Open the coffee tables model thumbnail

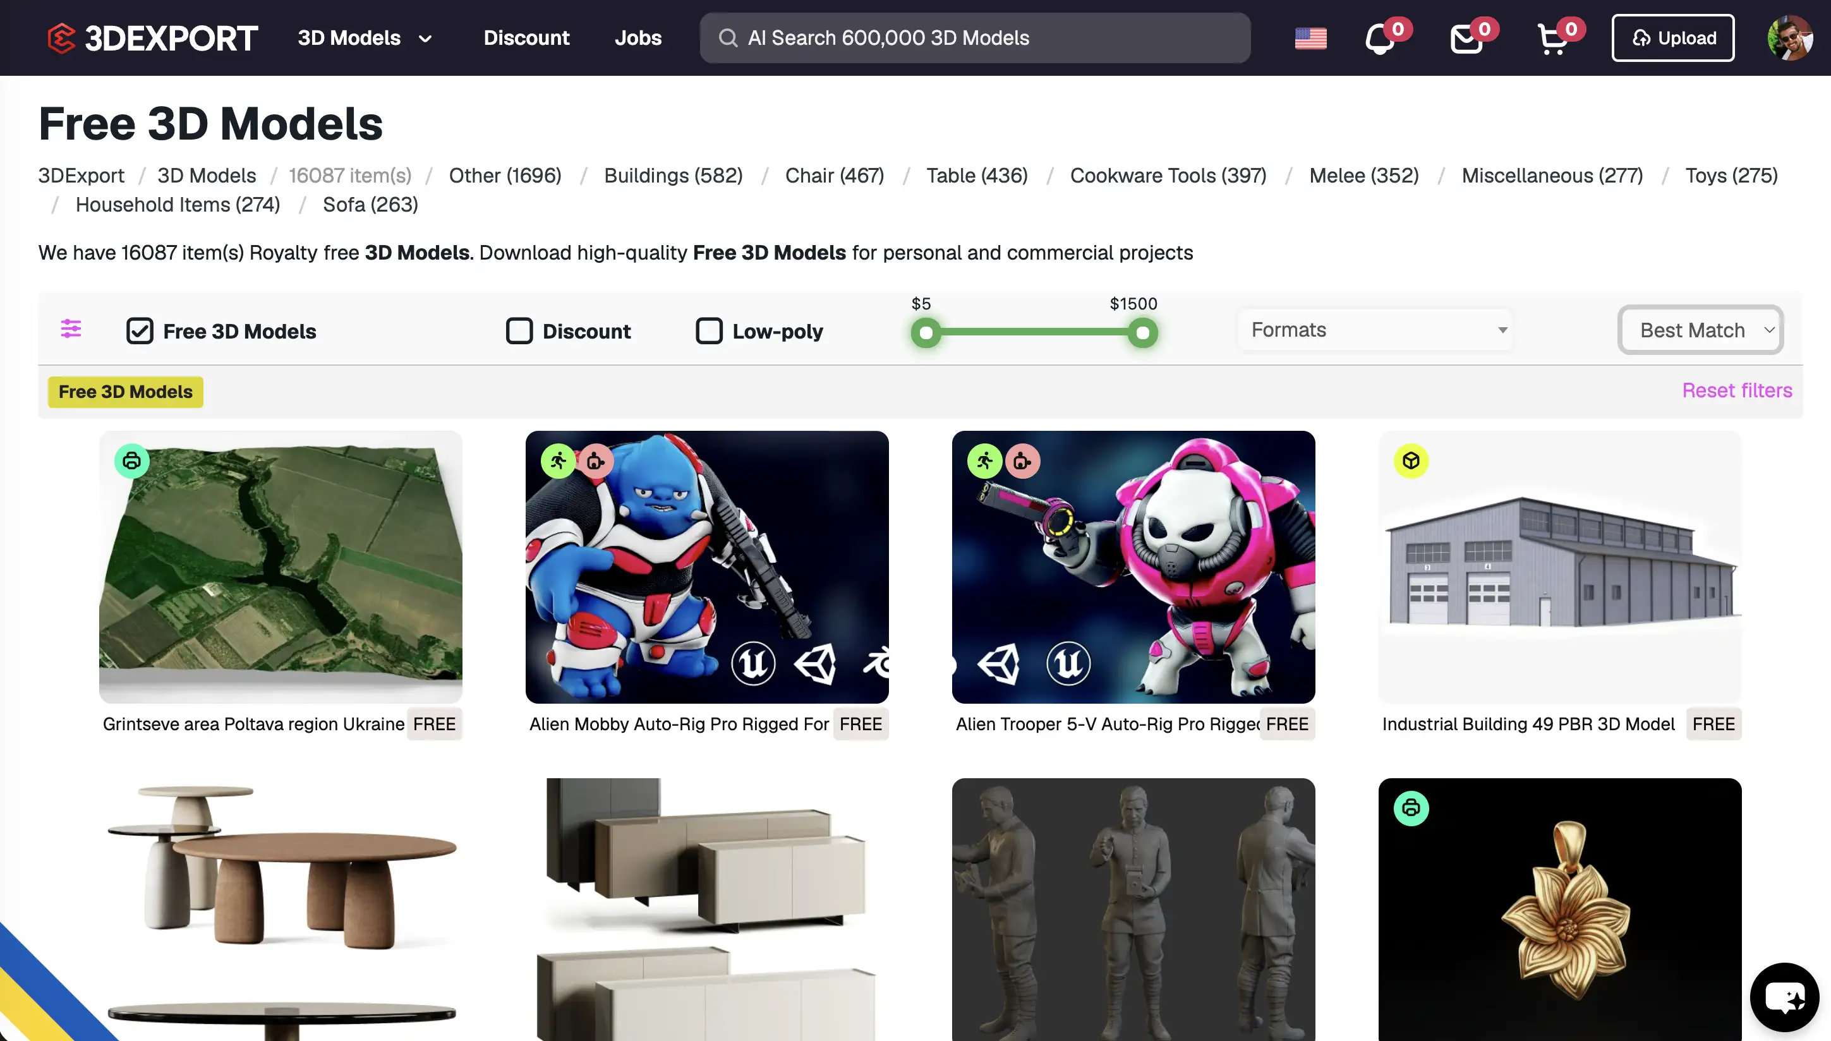(281, 910)
